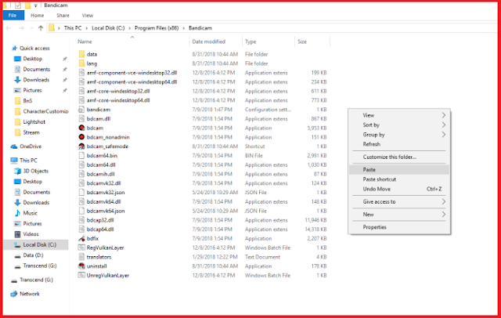Switch to the Home ribbon tab
501x318 pixels.
click(x=37, y=16)
